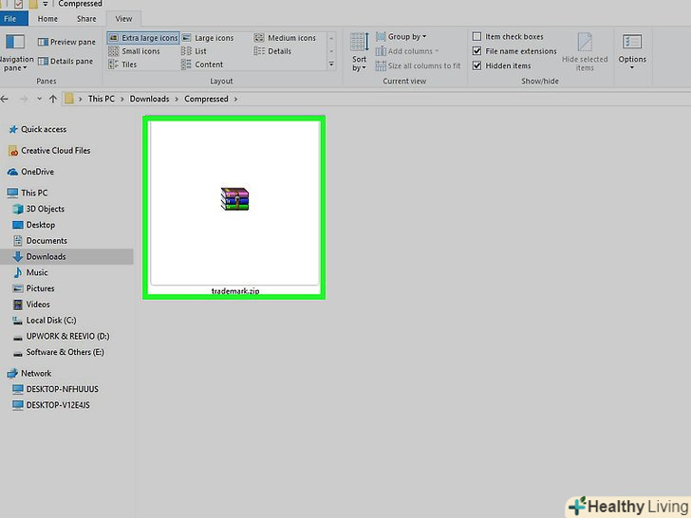Select Extra large icons layout
Image resolution: width=691 pixels, height=518 pixels.
pyautogui.click(x=143, y=38)
